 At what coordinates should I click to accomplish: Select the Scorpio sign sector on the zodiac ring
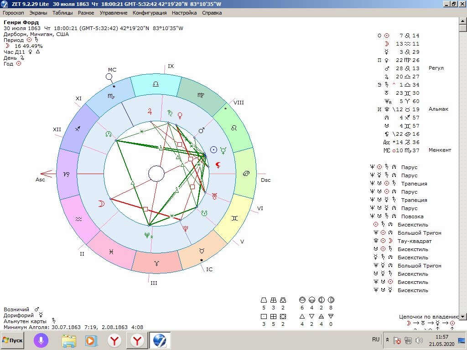pyautogui.click(x=111, y=96)
